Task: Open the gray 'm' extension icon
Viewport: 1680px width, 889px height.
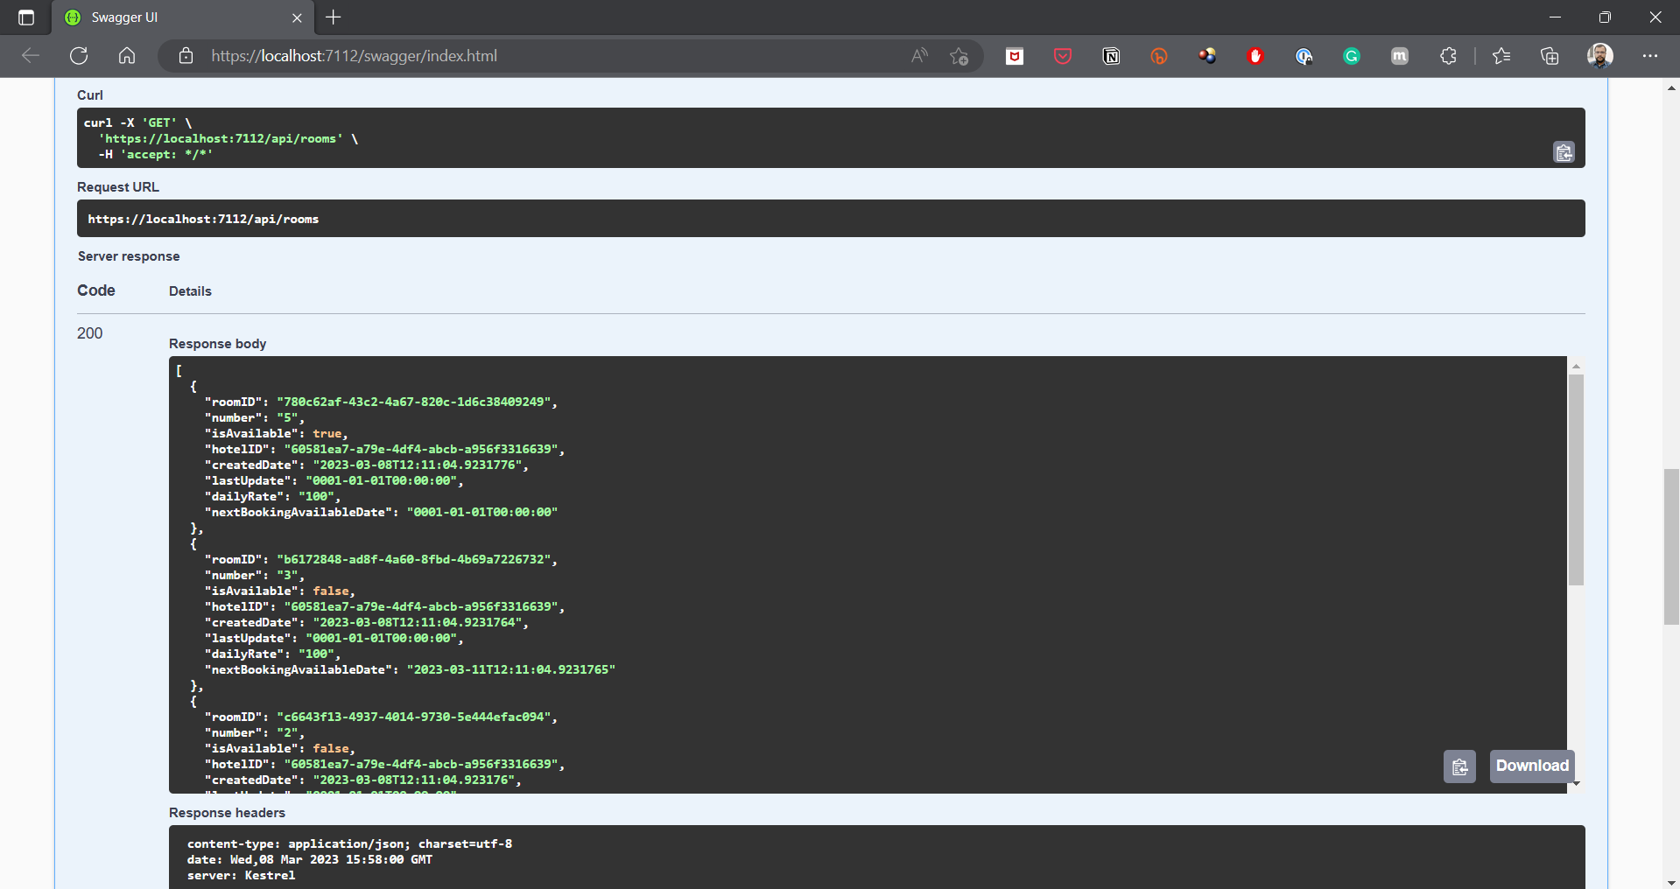Action: (x=1400, y=56)
